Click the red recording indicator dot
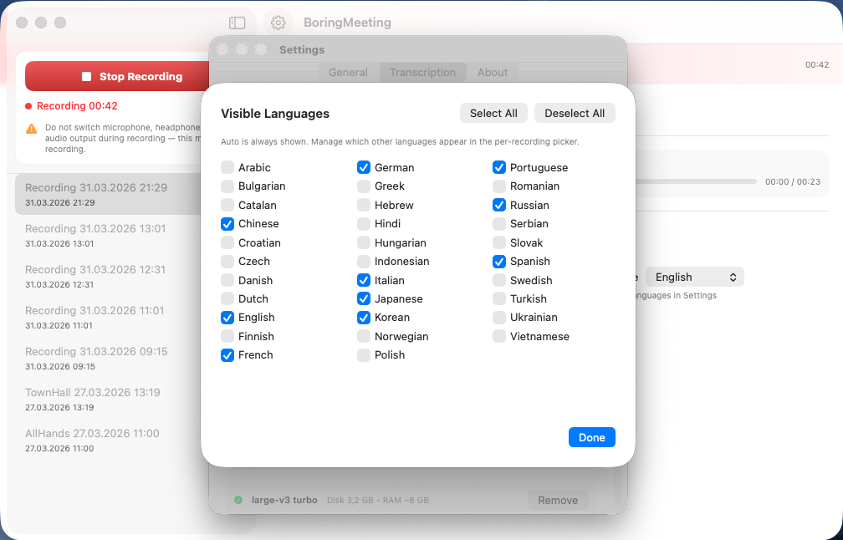The width and height of the screenshot is (843, 540). (28, 106)
